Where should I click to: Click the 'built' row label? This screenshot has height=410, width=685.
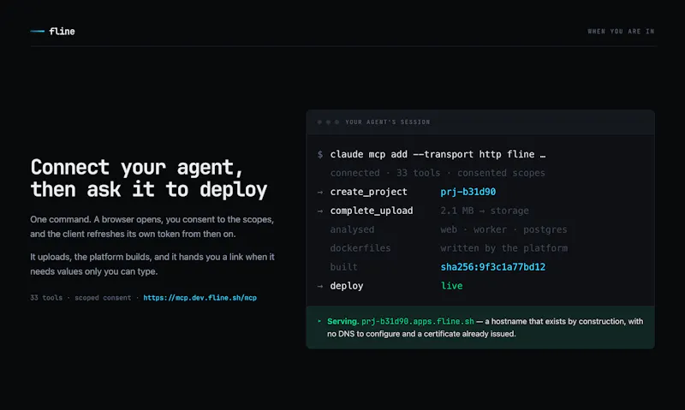(344, 267)
